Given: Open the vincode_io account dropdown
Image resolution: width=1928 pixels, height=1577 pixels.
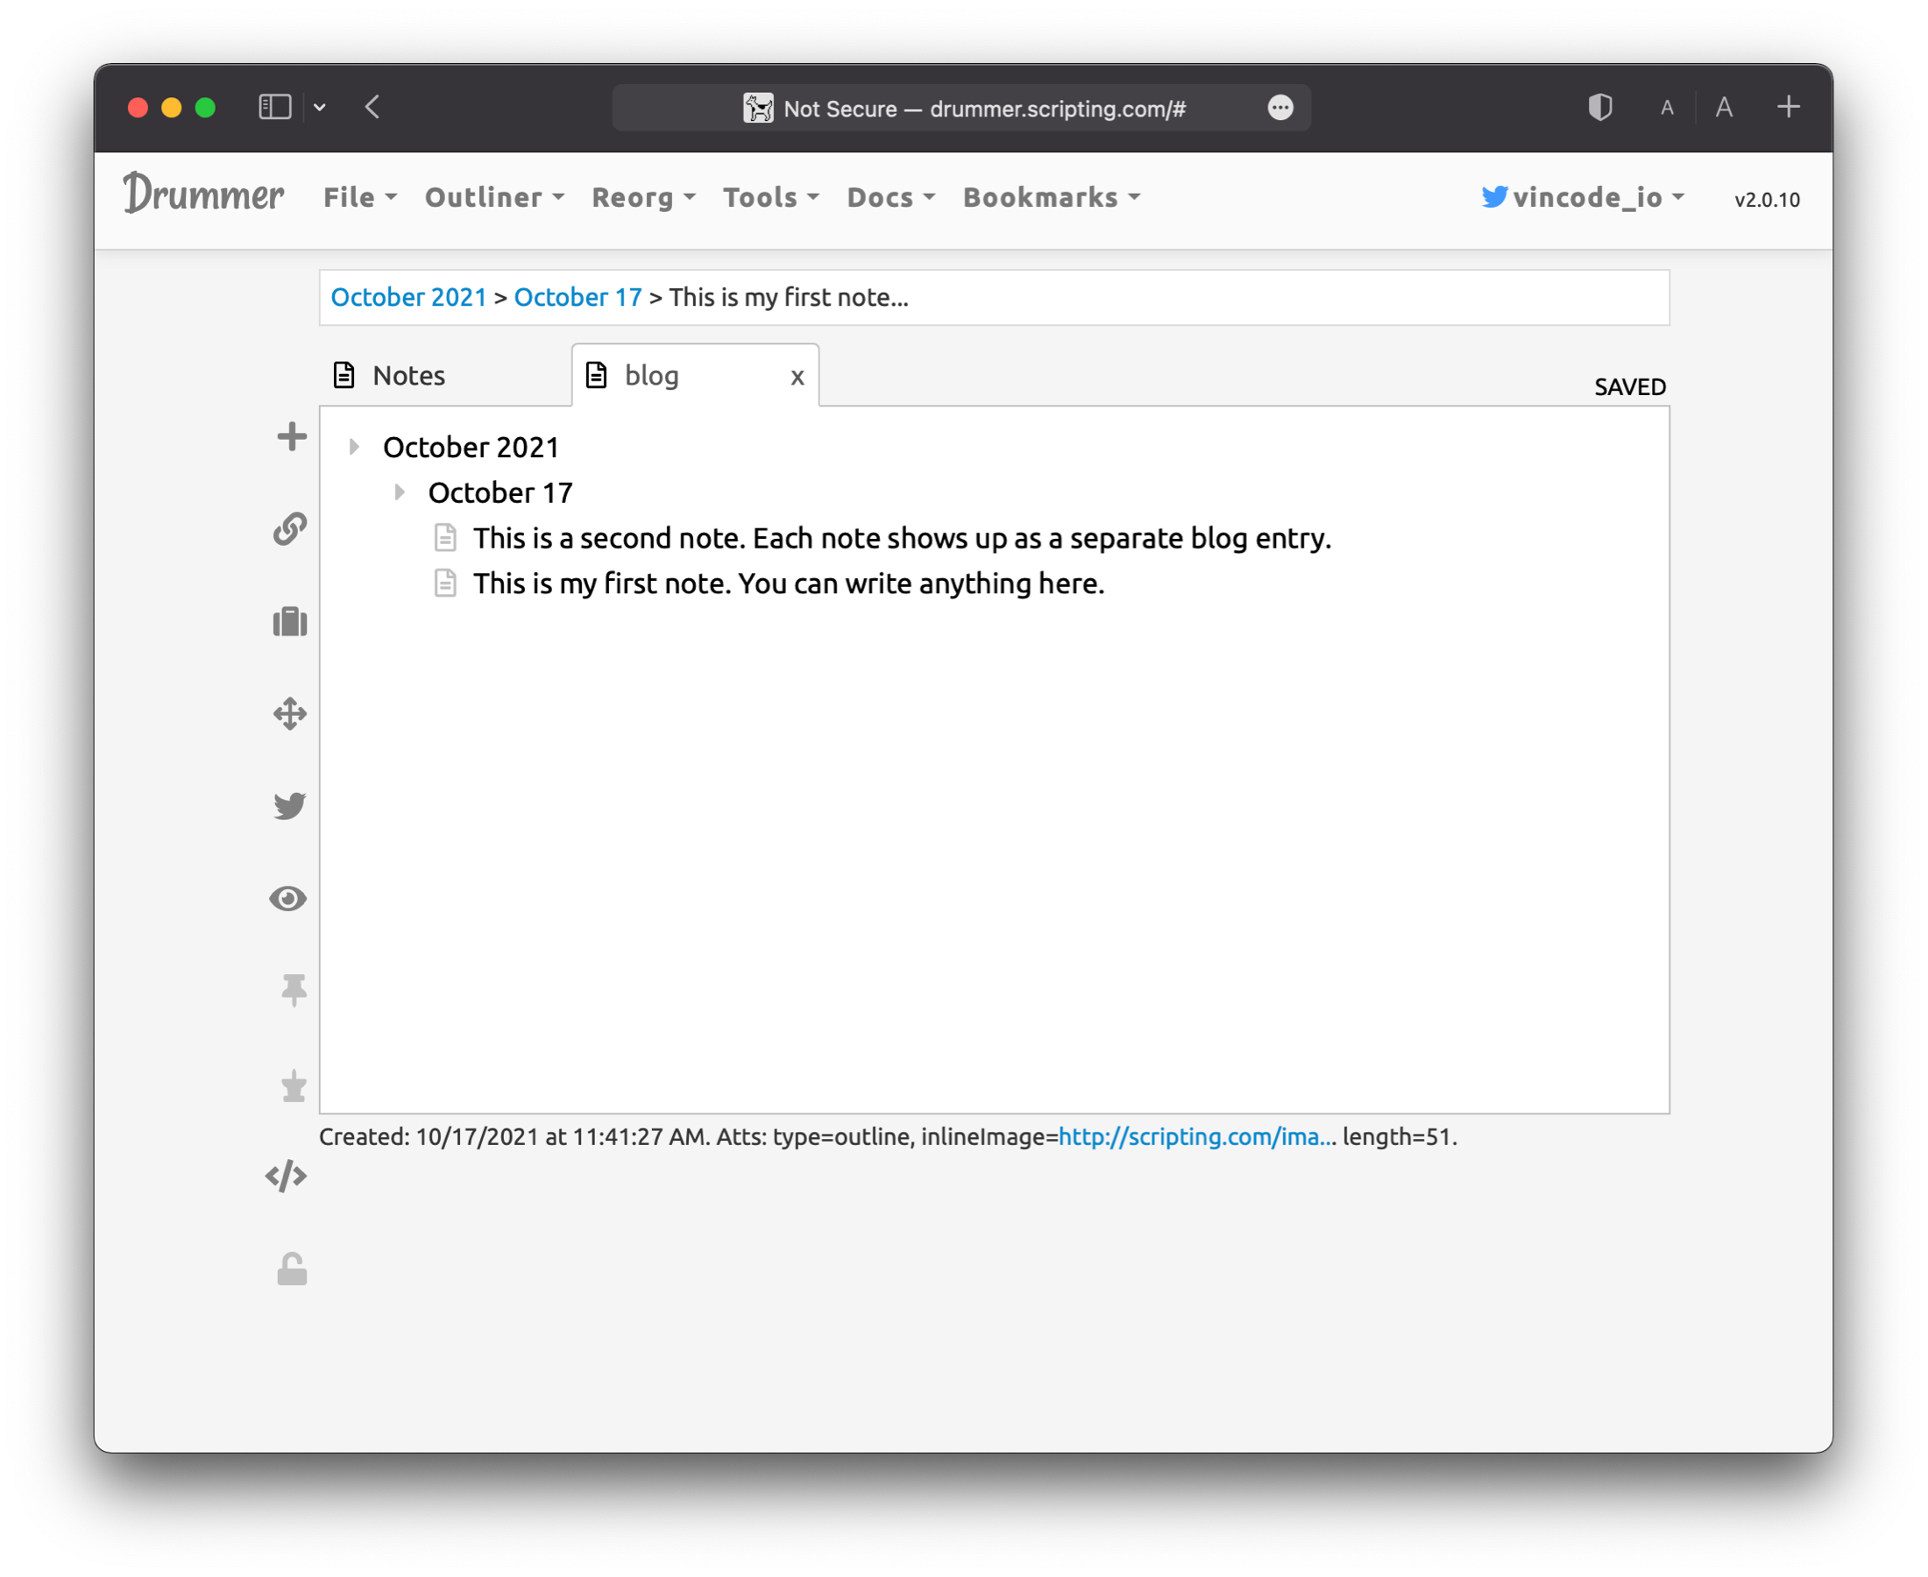Looking at the screenshot, I should pyautogui.click(x=1582, y=197).
